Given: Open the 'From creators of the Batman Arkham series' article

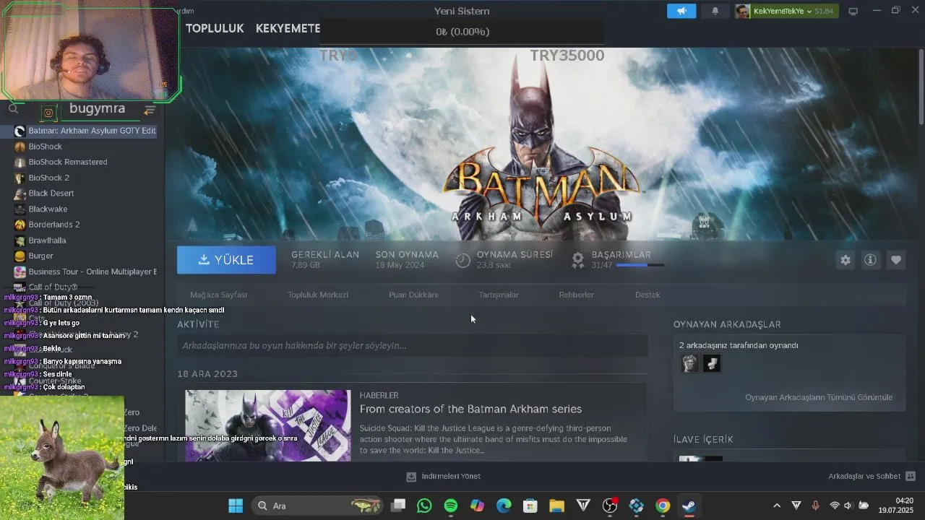Looking at the screenshot, I should 470,409.
